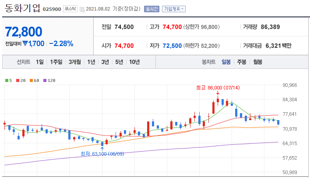Click the orange 60-day moving average swatch
The width and height of the screenshot is (310, 178).
coord(31,80)
